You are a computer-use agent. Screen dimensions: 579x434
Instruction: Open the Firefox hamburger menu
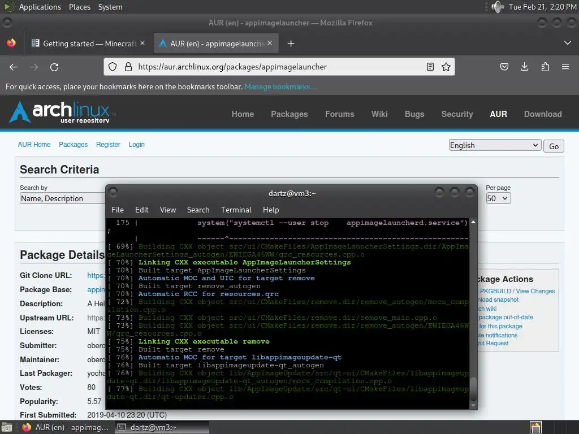[565, 67]
